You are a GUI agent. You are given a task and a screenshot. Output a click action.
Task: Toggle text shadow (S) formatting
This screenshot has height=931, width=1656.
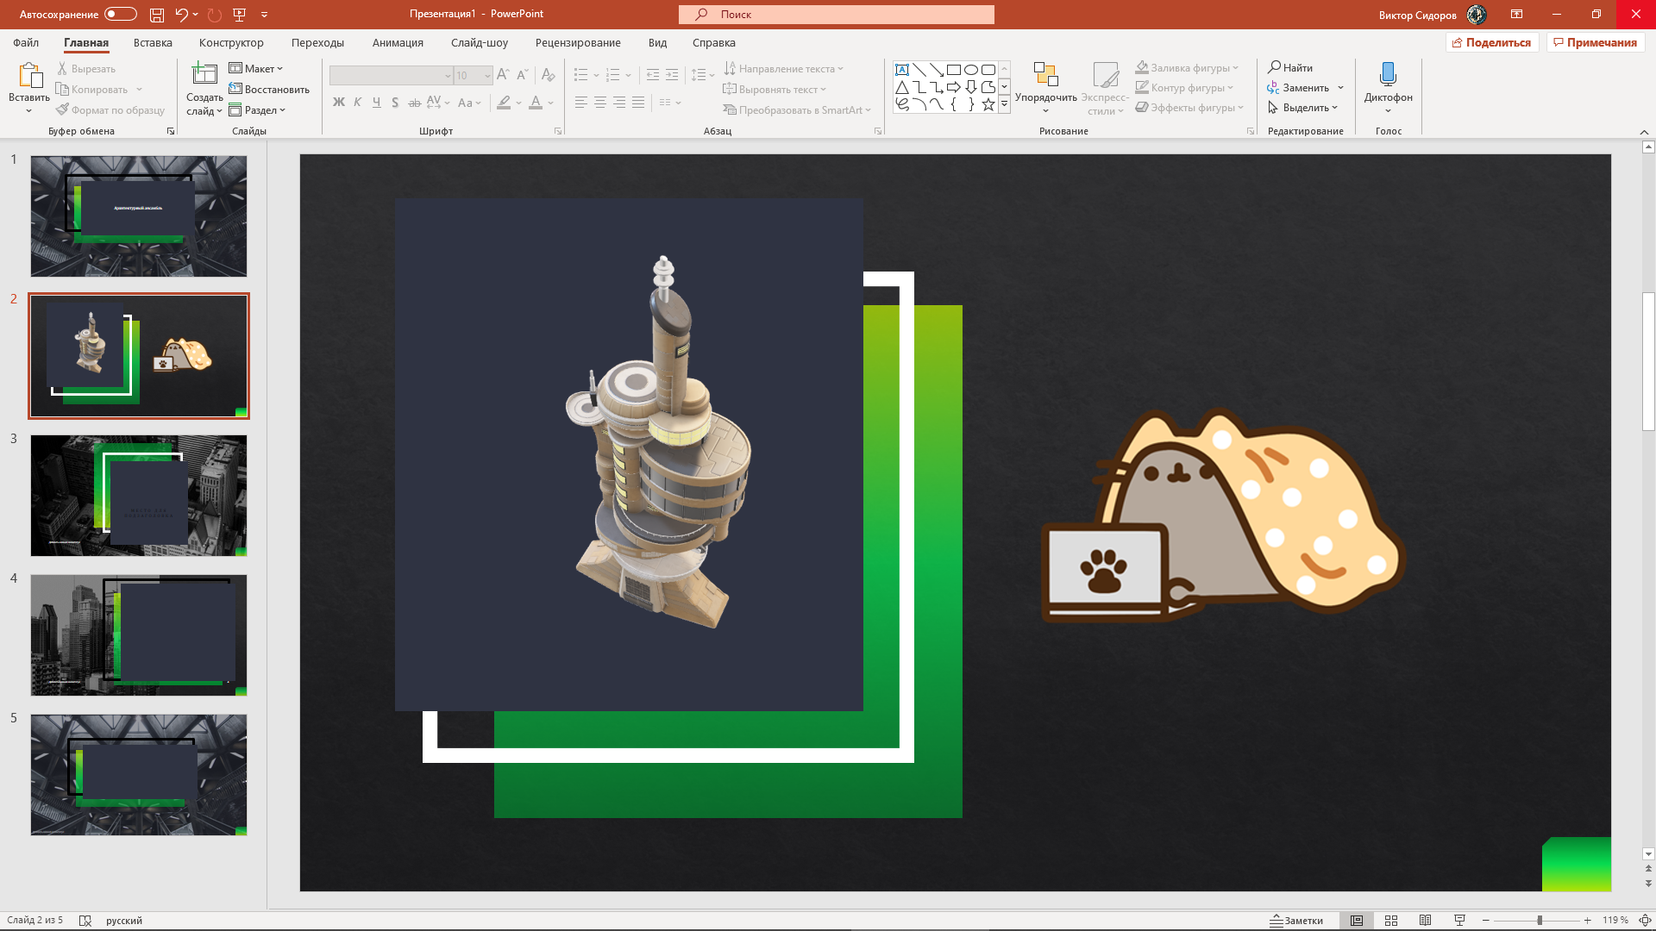click(x=395, y=103)
